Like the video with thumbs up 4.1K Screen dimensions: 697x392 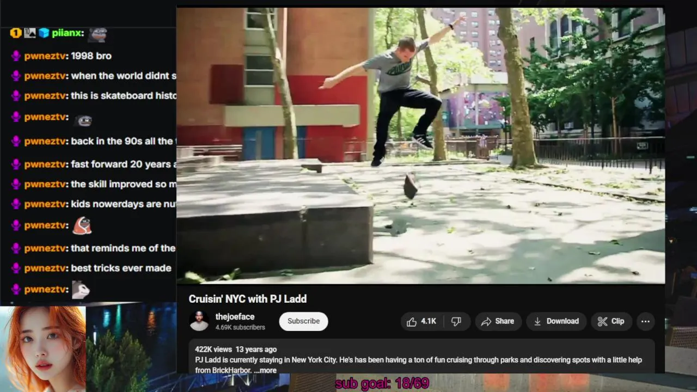point(421,321)
